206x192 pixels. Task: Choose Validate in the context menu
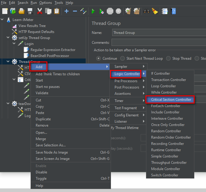click(70, 93)
